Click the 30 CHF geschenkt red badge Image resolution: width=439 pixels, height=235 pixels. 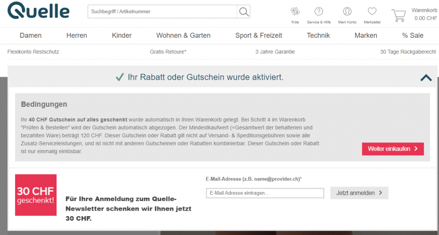tap(36, 195)
